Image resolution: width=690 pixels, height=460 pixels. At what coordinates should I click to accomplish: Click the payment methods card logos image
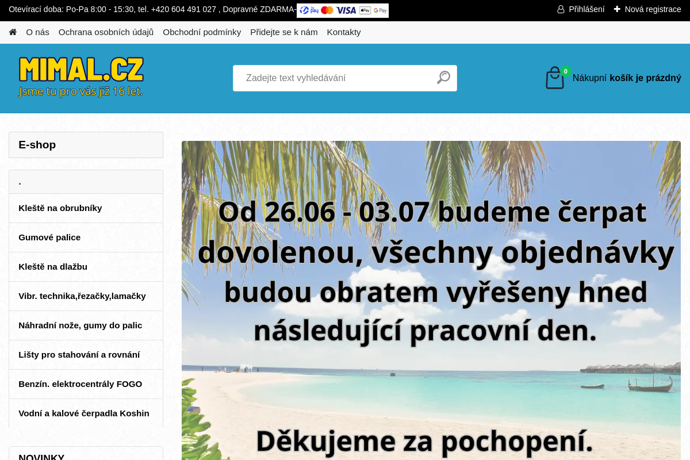pos(343,10)
